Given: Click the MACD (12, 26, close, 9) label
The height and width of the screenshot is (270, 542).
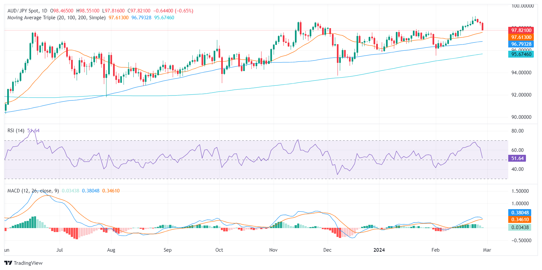Looking at the screenshot, I should [33, 191].
